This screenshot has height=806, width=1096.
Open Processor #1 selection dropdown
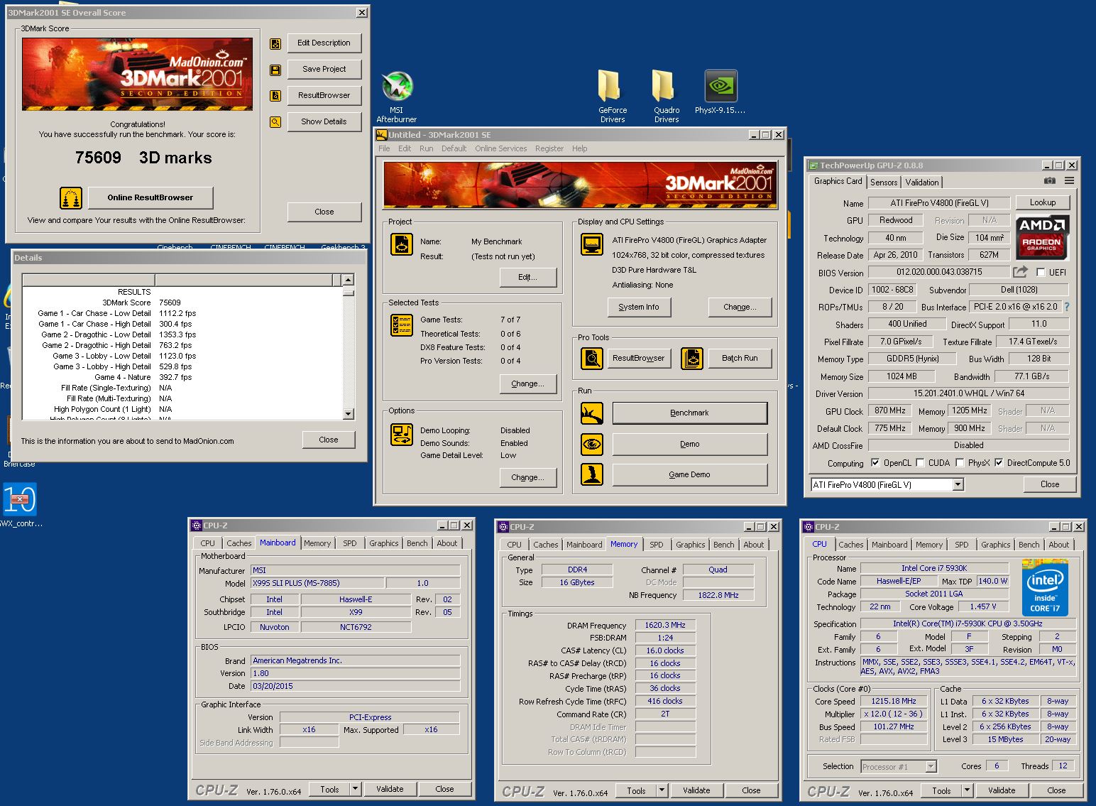pos(931,766)
